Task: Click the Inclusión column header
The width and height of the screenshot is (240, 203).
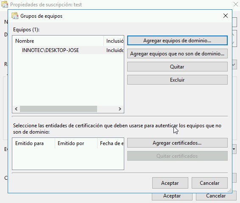Action: [x=114, y=41]
